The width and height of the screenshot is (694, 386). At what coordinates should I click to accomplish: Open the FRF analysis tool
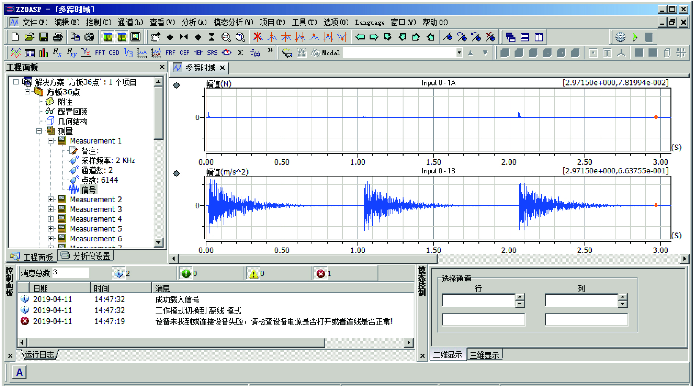click(x=170, y=53)
